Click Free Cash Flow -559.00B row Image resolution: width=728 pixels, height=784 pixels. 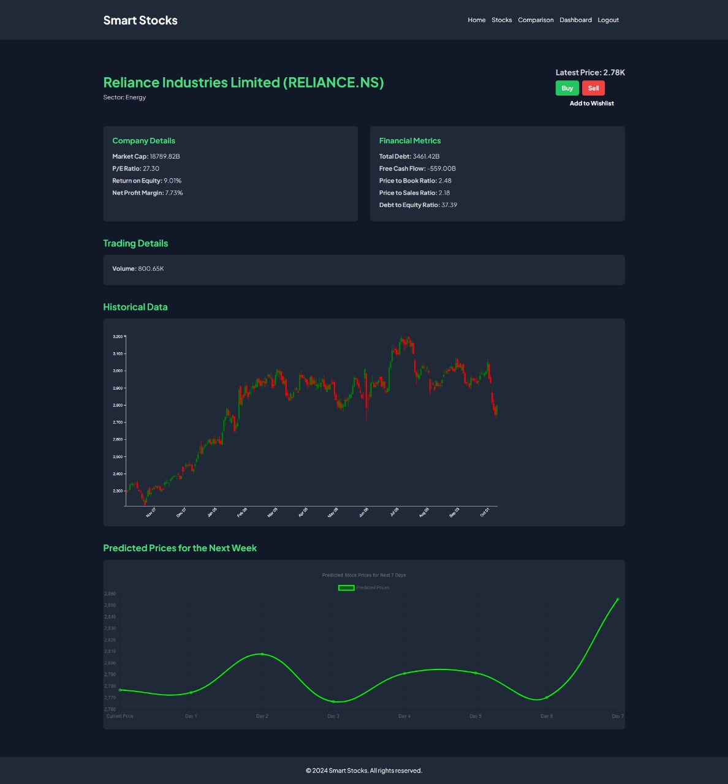(x=417, y=168)
